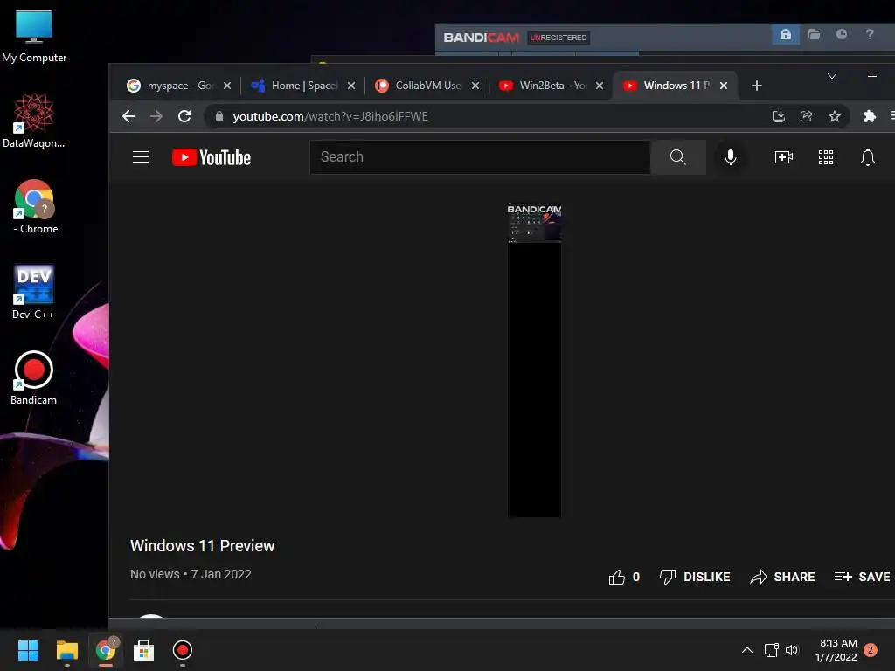Click the Bandicam taskbar icon
895x671 pixels.
(x=183, y=650)
